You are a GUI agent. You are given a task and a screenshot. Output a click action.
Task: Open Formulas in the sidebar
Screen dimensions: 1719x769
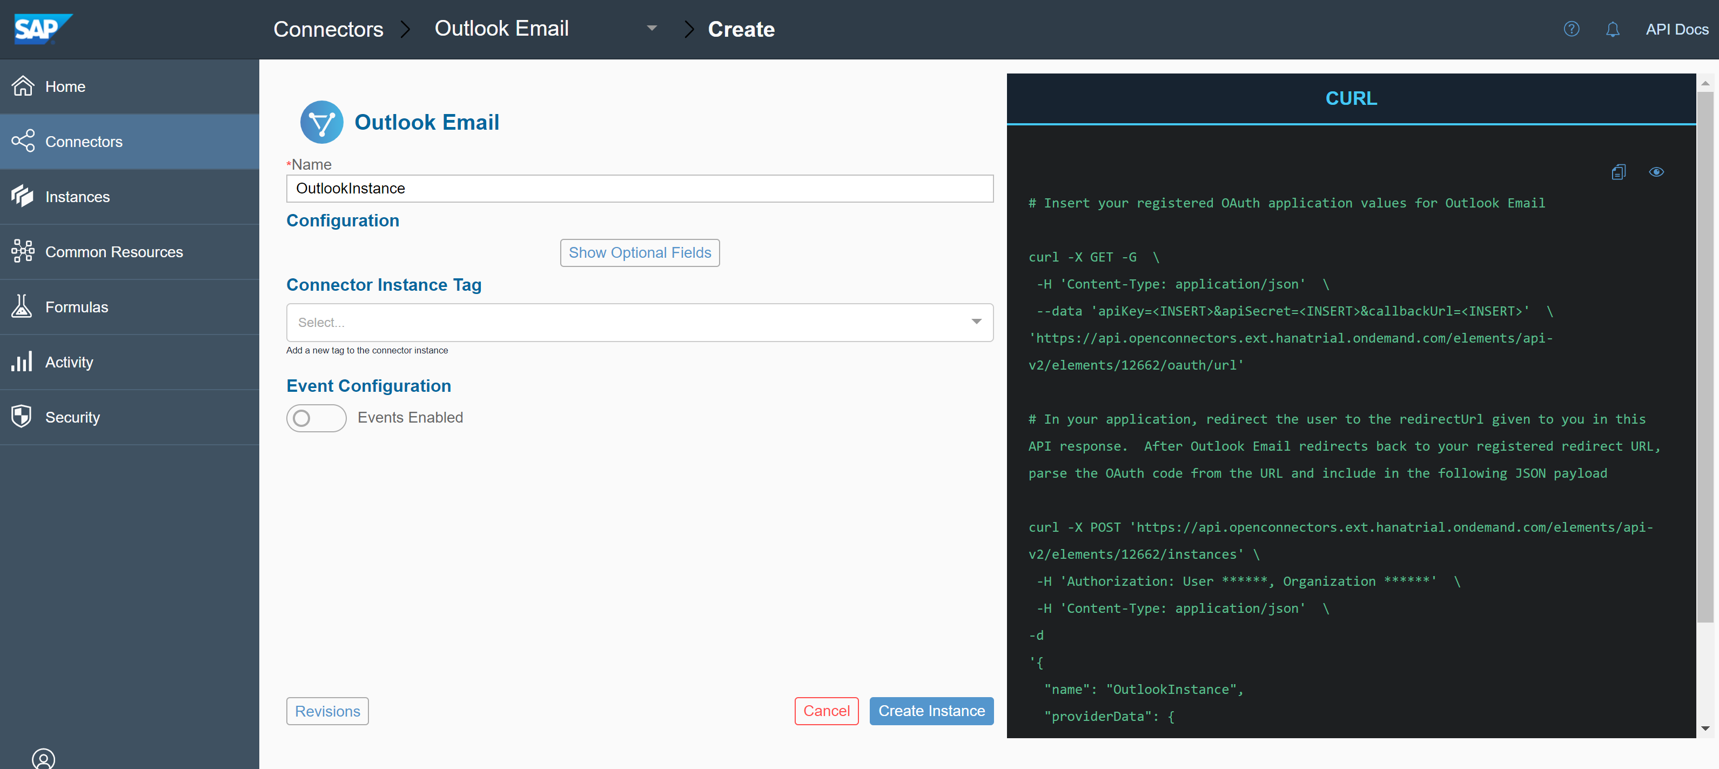tap(76, 307)
